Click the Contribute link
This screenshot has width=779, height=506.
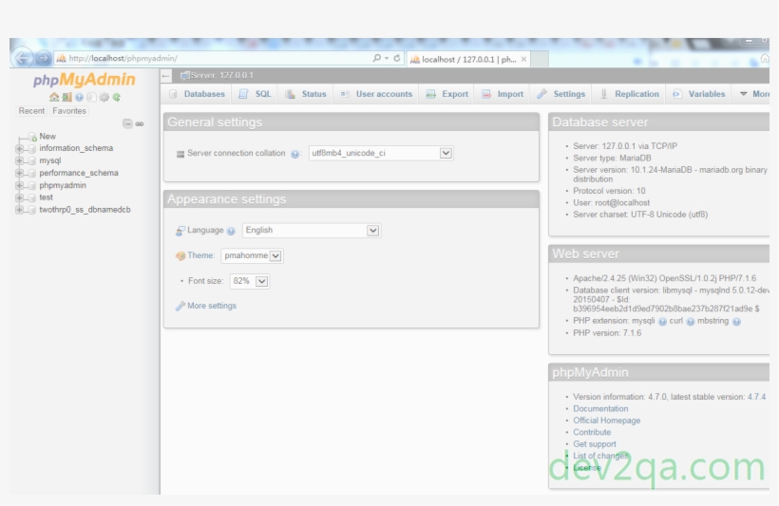point(592,433)
